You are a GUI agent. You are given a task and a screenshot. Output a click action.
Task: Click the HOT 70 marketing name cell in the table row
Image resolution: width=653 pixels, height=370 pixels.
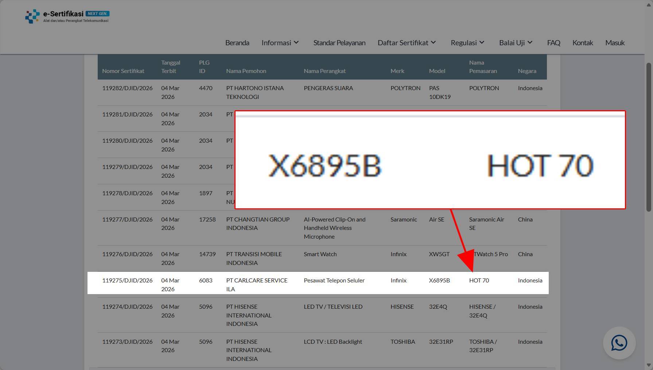pyautogui.click(x=479, y=280)
